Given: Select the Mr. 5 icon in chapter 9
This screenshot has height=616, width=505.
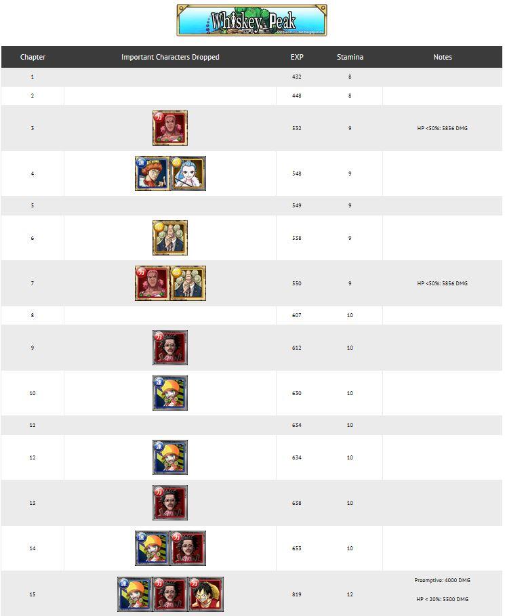Looking at the screenshot, I should (170, 348).
